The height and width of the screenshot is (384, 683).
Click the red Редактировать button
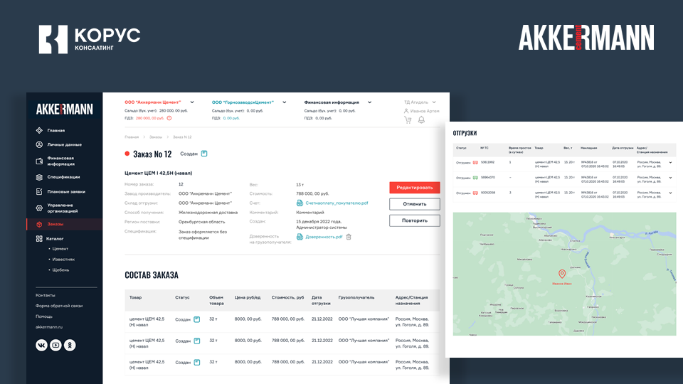(415, 188)
